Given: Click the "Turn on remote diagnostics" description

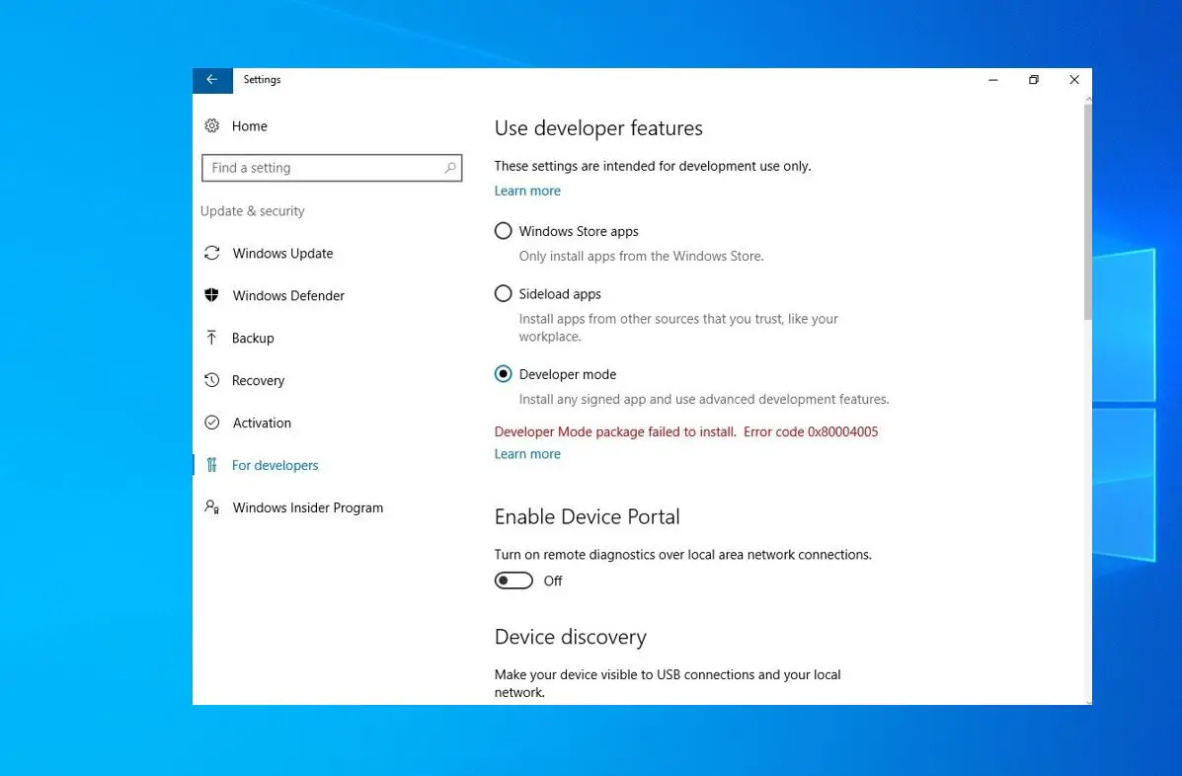Looking at the screenshot, I should coord(683,555).
